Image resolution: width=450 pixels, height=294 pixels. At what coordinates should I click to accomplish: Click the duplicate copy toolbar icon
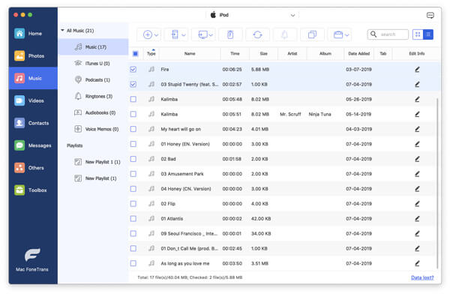pos(312,34)
